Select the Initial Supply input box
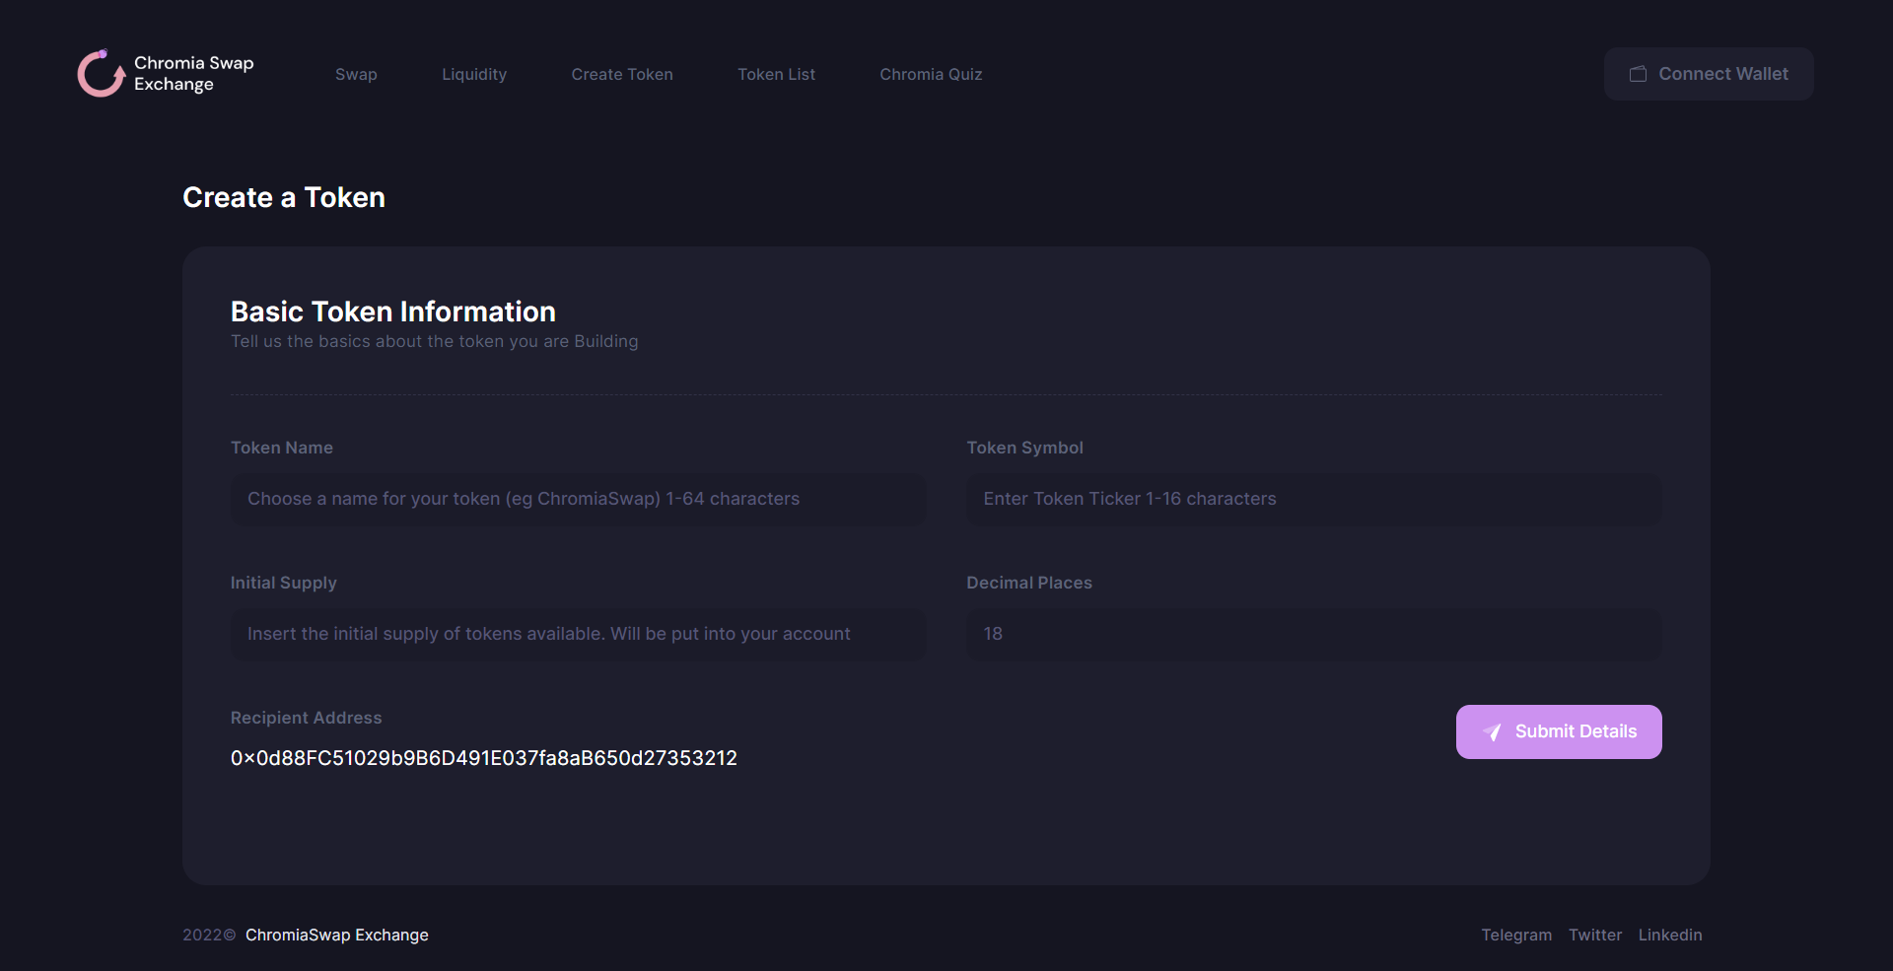 pos(578,634)
